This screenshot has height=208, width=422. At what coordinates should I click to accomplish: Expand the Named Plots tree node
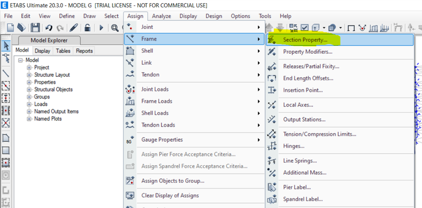point(29,118)
